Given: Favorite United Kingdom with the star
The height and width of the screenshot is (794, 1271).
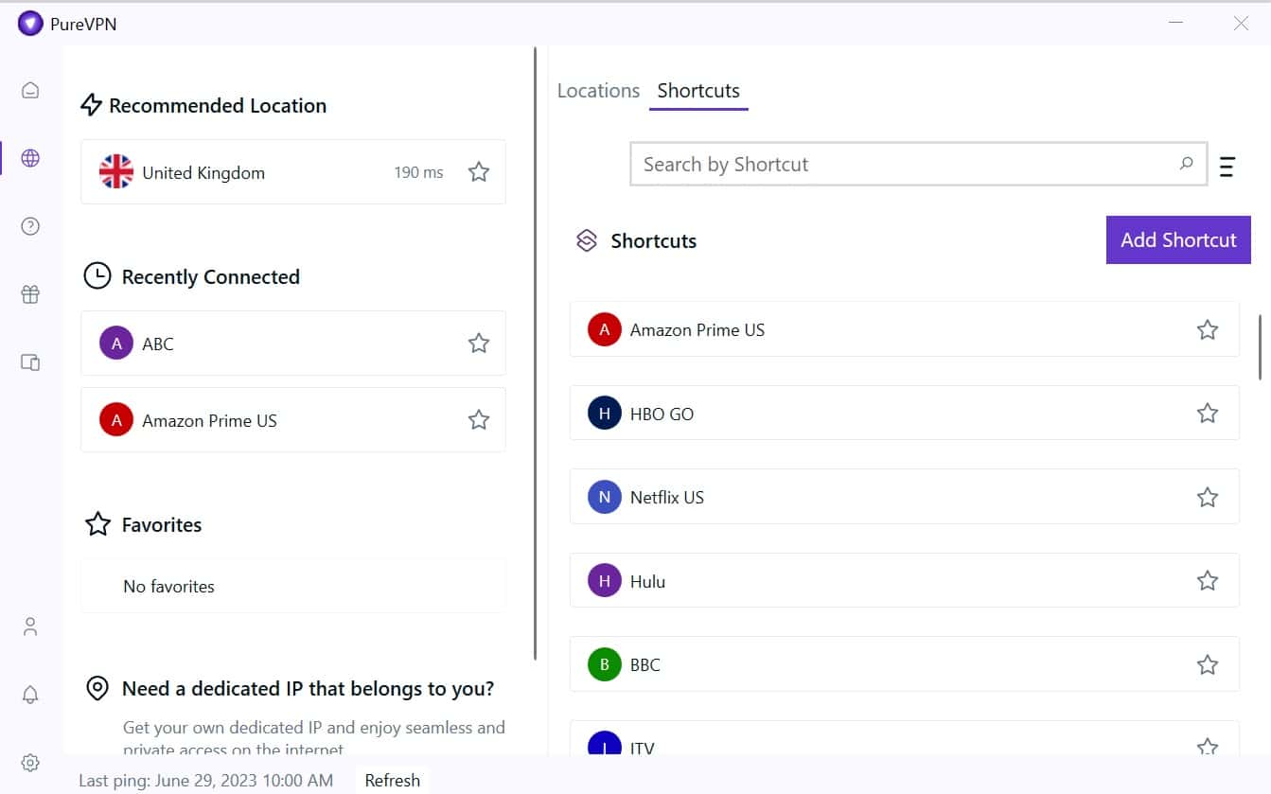Looking at the screenshot, I should pyautogui.click(x=479, y=172).
